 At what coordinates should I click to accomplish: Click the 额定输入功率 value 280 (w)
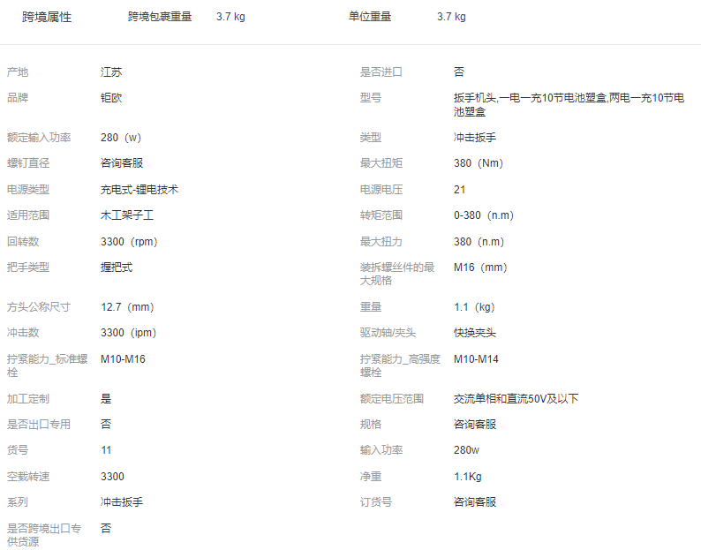(121, 138)
